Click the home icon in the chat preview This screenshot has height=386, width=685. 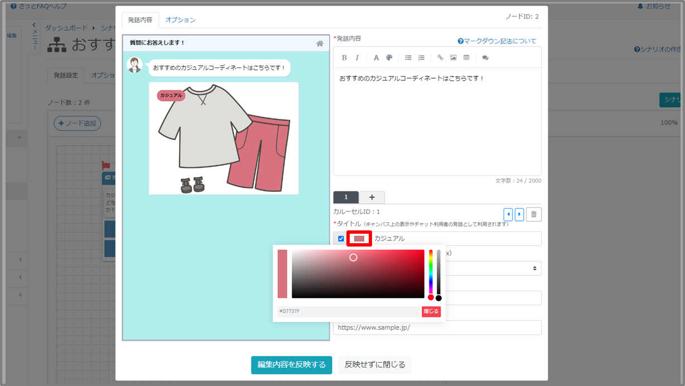(320, 44)
